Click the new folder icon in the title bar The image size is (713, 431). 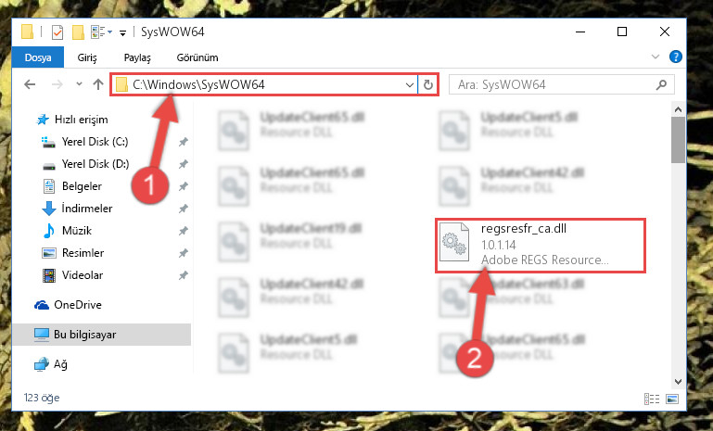coord(78,32)
